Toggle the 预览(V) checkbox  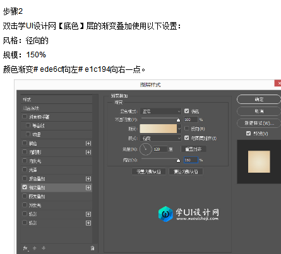pos(248,134)
